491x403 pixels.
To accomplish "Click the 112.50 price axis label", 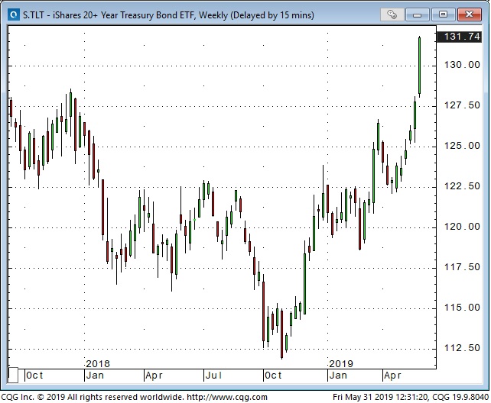I will click(x=462, y=348).
